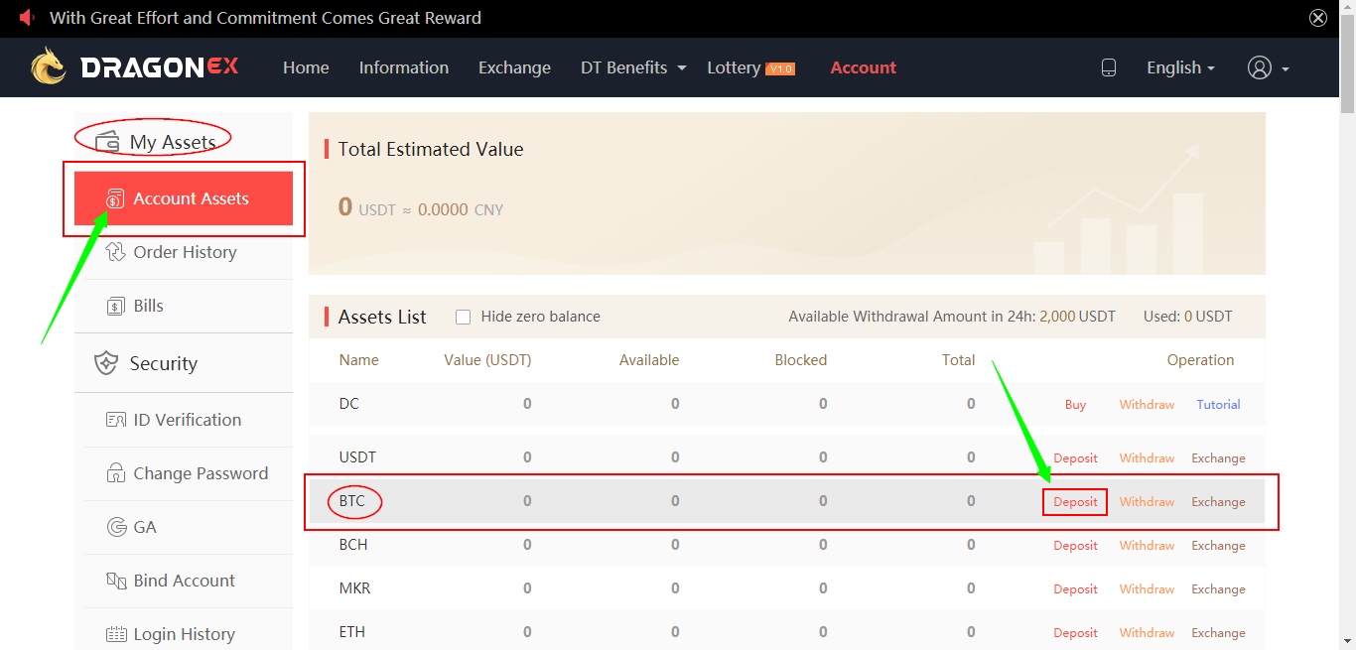Click the Bind Account icon
The width and height of the screenshot is (1356, 650).
(x=115, y=581)
